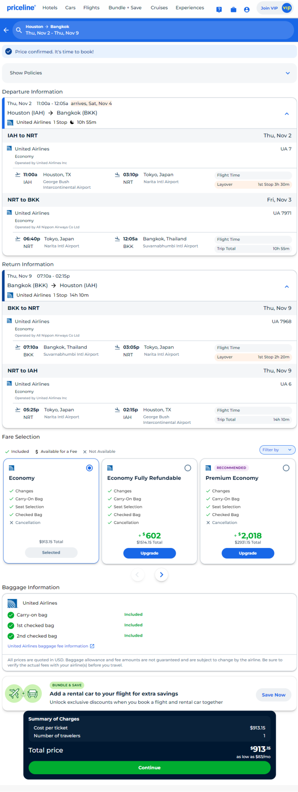This screenshot has width=298, height=792.
Task: Click the Number of travelers row
Action: click(149, 736)
